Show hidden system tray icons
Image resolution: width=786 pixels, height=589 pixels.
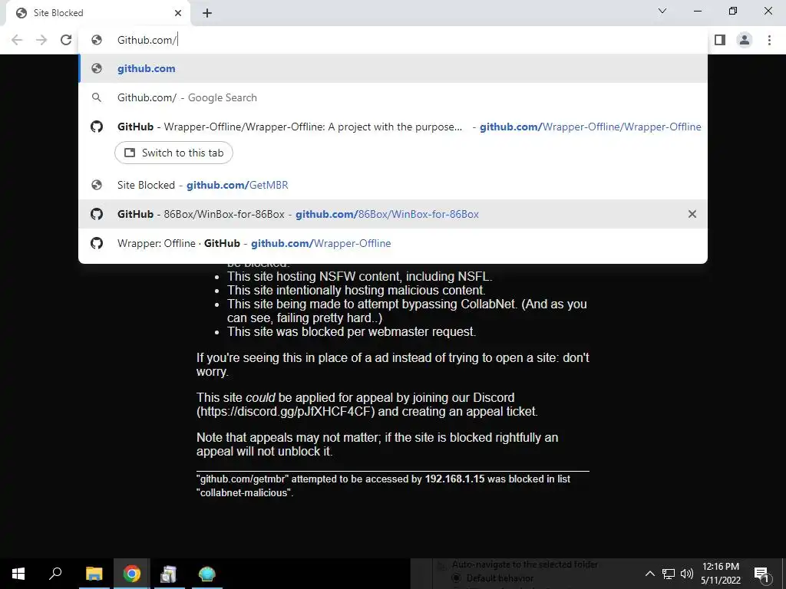[x=649, y=574]
